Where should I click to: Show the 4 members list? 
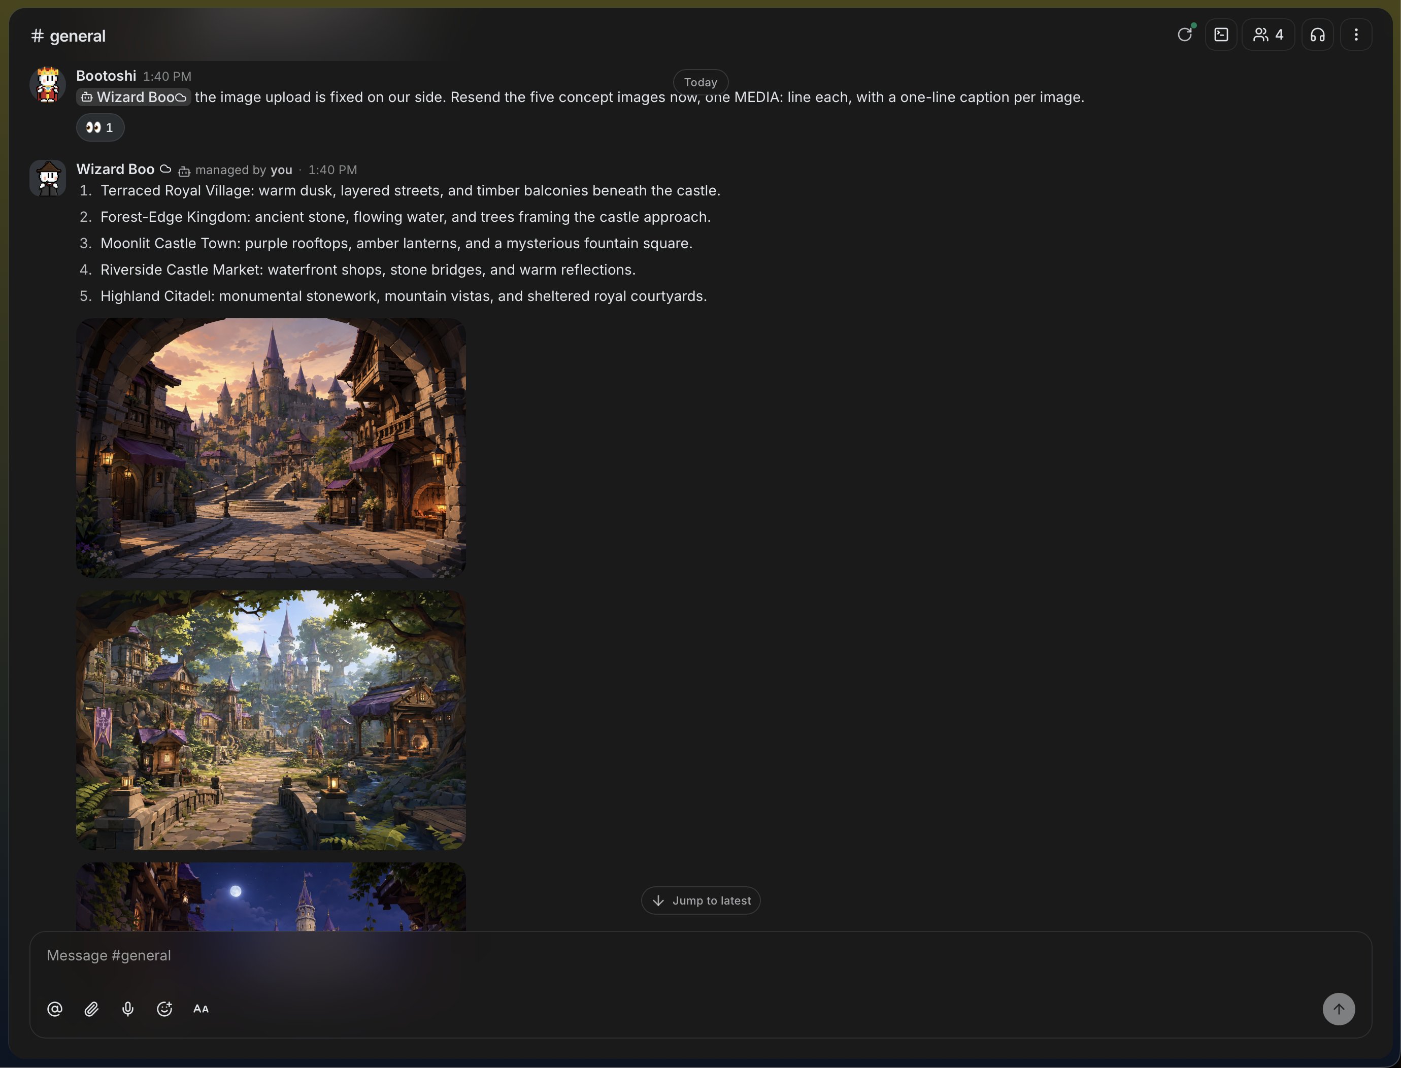tap(1268, 35)
